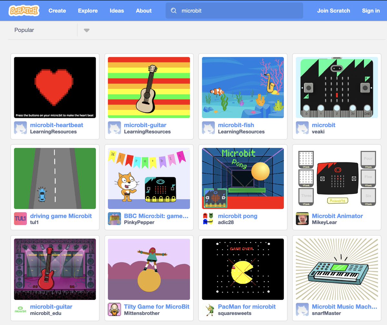Viewport: 387px width, 325px height.
Task: Open the microbit-fish project title
Action: [x=236, y=125]
